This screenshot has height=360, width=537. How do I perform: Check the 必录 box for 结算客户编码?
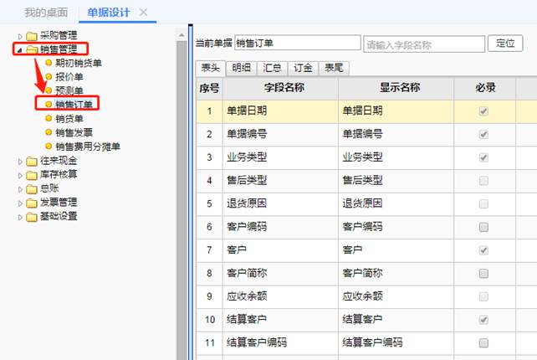483,343
